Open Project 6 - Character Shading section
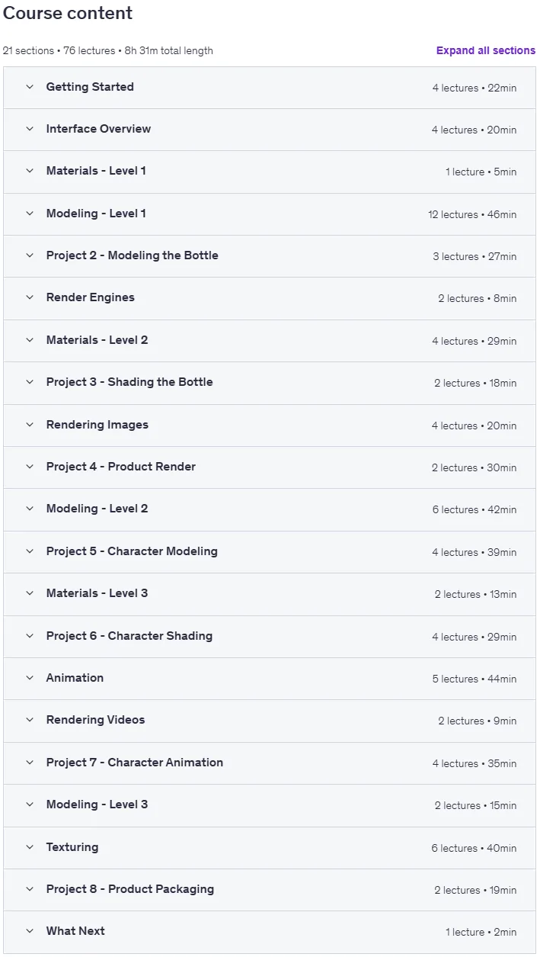Image resolution: width=540 pixels, height=957 pixels. [270, 637]
